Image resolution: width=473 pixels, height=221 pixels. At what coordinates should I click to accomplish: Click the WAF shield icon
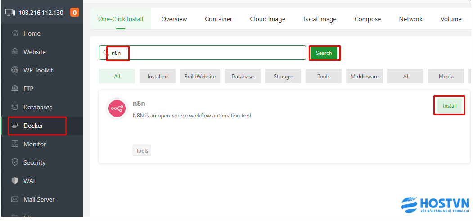coord(14,181)
